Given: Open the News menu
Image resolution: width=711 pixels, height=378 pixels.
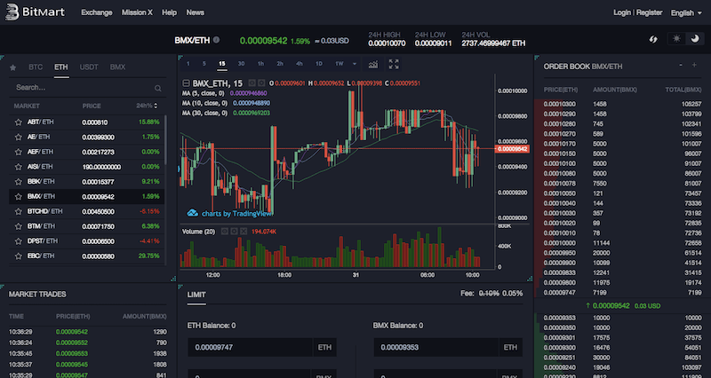Looking at the screenshot, I should [x=195, y=12].
